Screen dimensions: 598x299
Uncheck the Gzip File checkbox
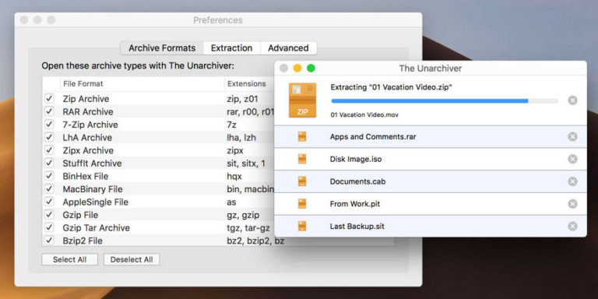(49, 215)
